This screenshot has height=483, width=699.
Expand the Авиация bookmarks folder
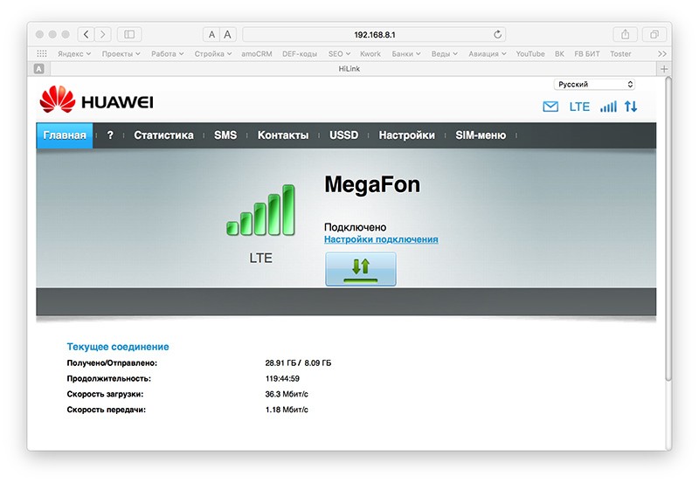coord(488,53)
